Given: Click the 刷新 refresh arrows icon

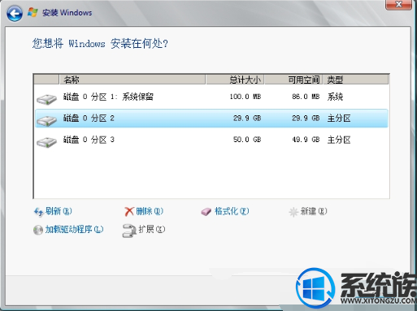Looking at the screenshot, I should pos(38,212).
